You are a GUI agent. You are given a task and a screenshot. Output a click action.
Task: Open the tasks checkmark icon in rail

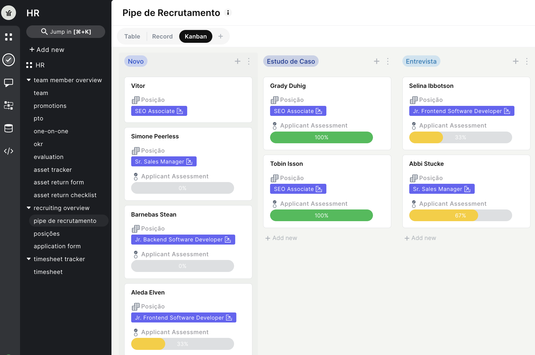pos(9,60)
